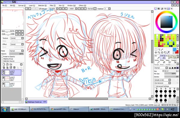Click the Redo arrow in toolbar
This screenshot has height=118, width=180.
pos(30,9)
